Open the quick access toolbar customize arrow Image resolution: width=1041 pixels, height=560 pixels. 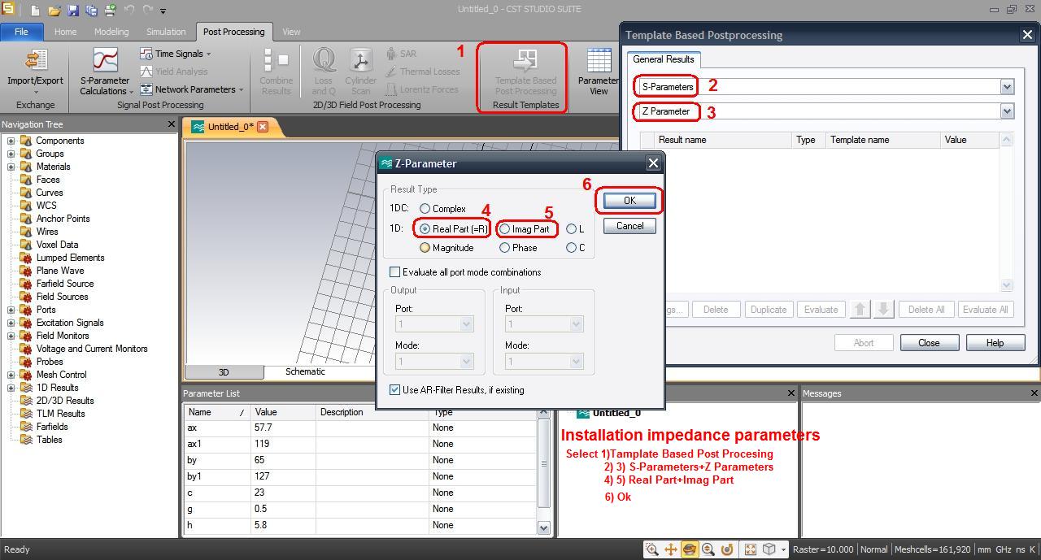tap(163, 11)
